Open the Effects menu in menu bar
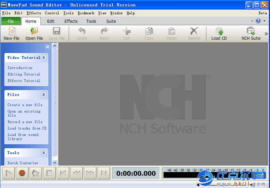 pyautogui.click(x=34, y=13)
